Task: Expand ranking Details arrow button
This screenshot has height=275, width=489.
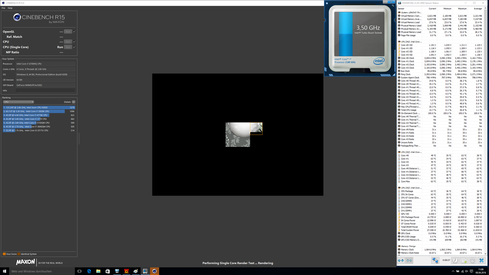Action: coord(74,102)
